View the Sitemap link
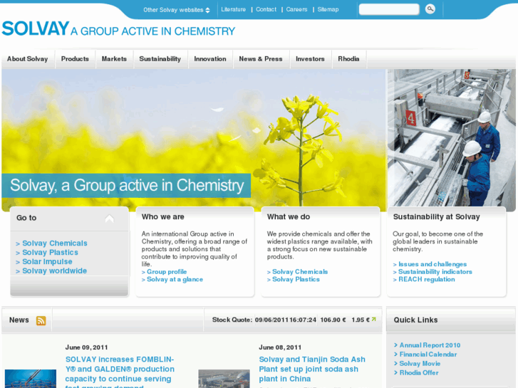This screenshot has height=388, width=518. [x=328, y=9]
